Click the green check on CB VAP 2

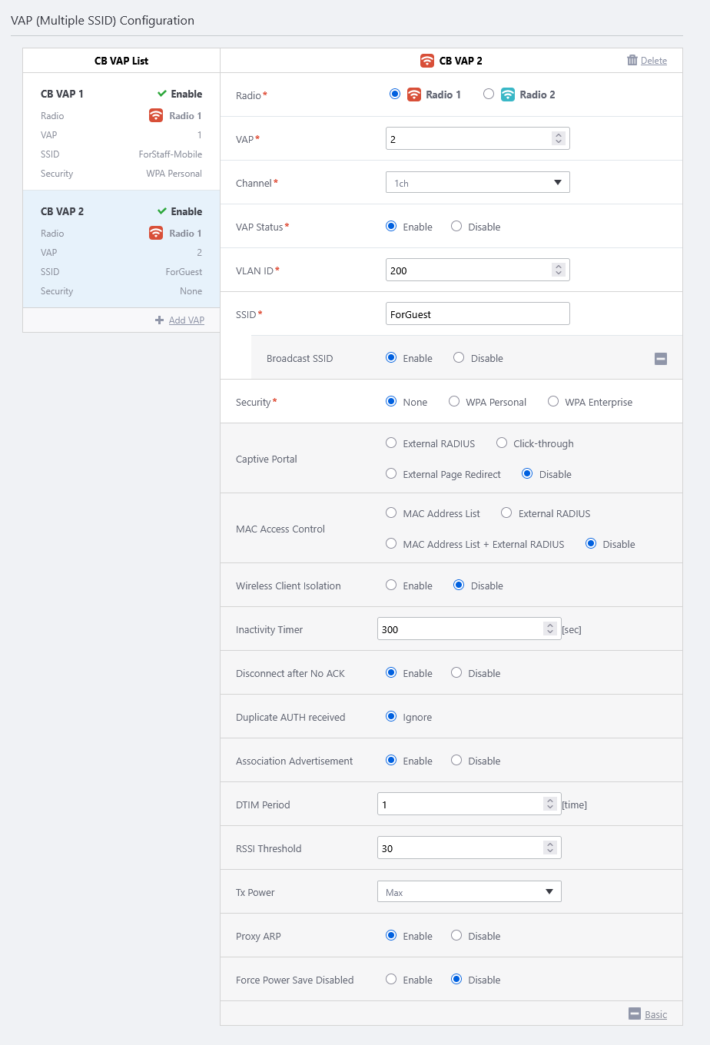pos(162,211)
